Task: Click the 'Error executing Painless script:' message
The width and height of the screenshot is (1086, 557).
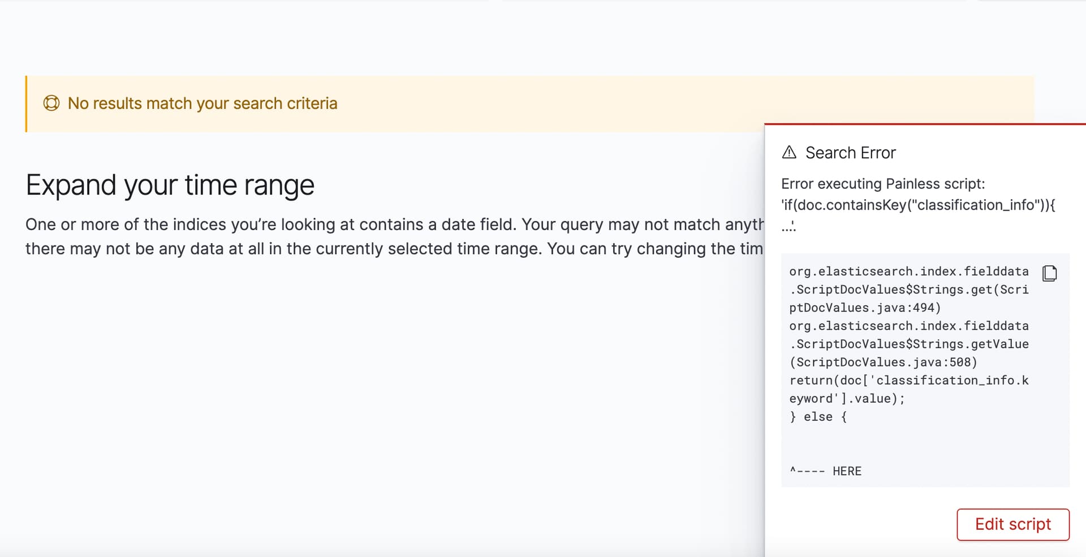Action: point(882,184)
